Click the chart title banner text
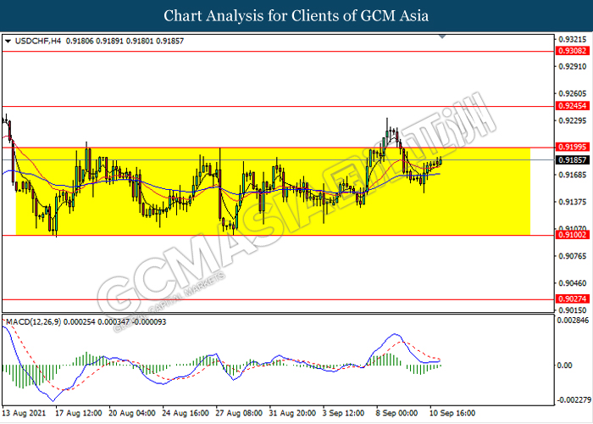This screenshot has width=593, height=424. click(296, 15)
